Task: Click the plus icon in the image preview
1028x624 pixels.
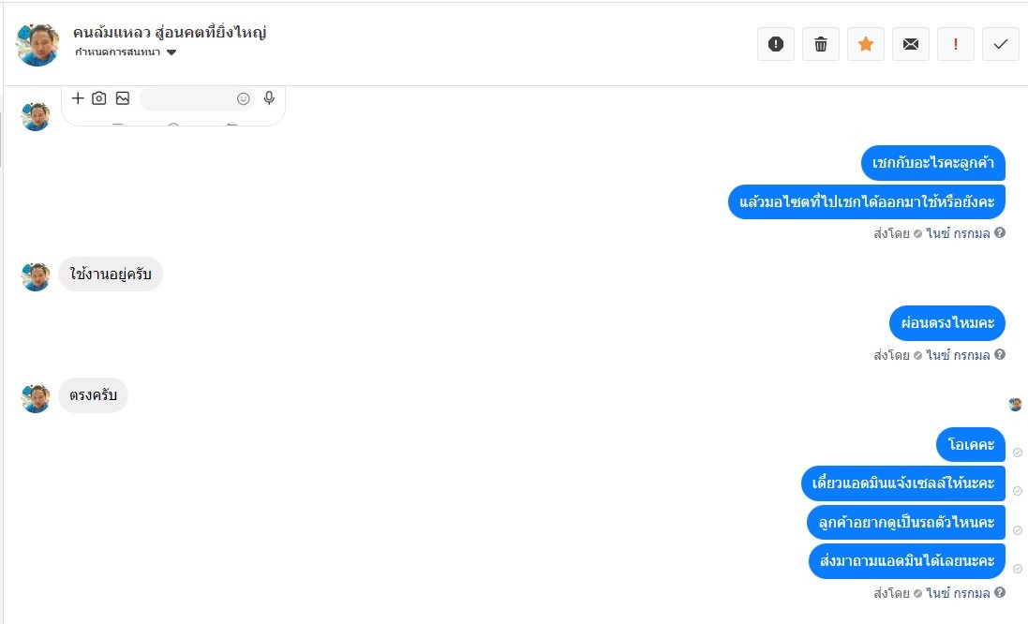Action: coord(78,98)
